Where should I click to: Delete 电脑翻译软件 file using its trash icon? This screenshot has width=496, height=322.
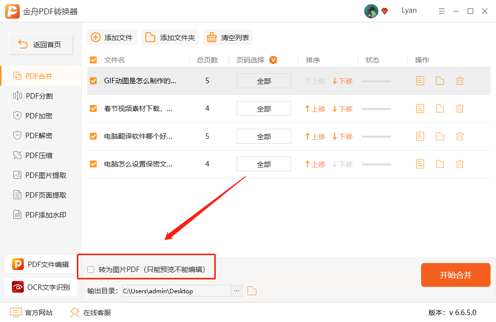[x=459, y=136]
